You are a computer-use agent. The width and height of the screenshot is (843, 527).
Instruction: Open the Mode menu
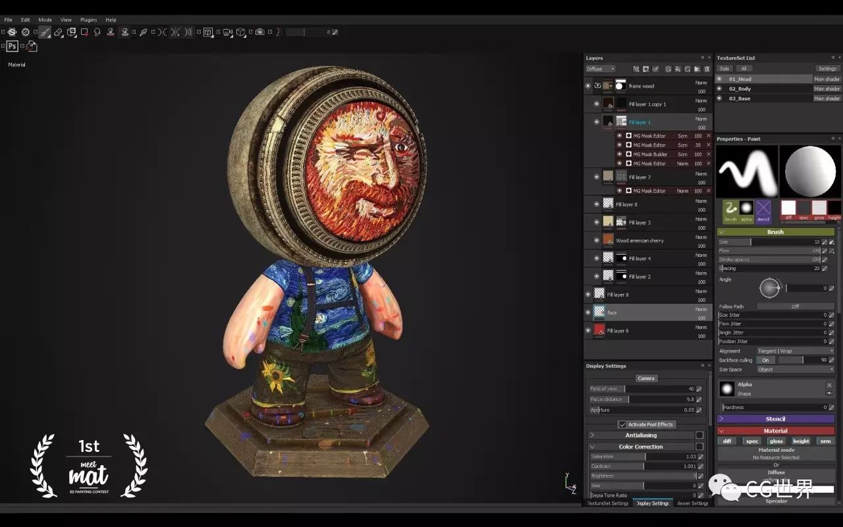pos(45,20)
